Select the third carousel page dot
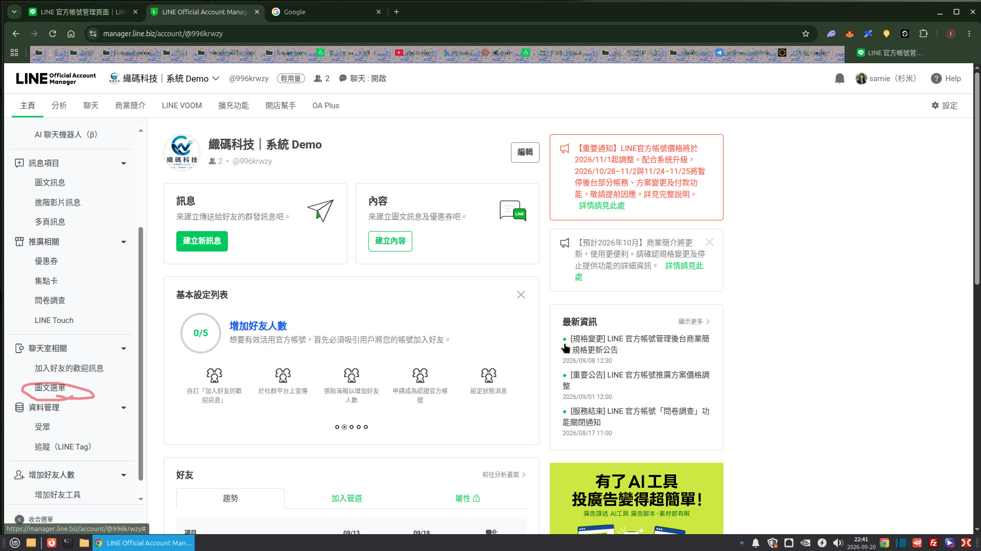The height and width of the screenshot is (551, 981). pyautogui.click(x=352, y=427)
